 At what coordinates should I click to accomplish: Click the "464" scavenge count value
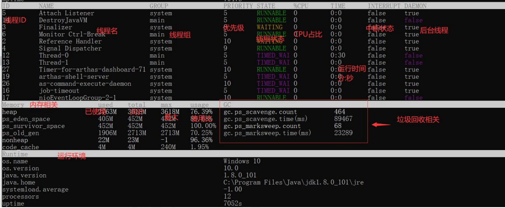pyautogui.click(x=340, y=112)
